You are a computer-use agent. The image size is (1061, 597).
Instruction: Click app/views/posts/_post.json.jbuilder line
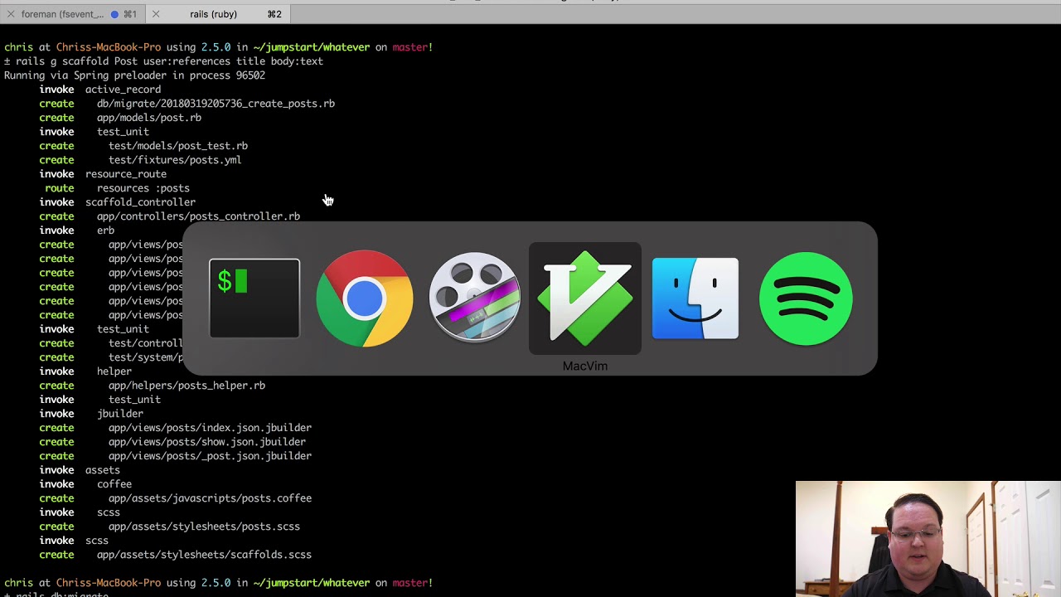click(210, 456)
